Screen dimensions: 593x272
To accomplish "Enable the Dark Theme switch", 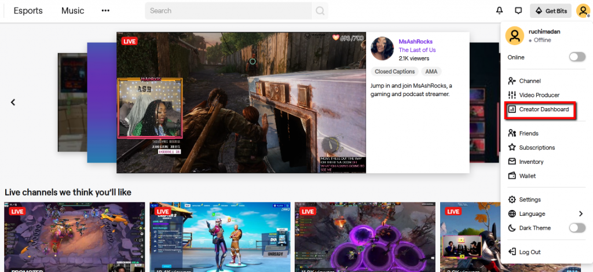I will coord(577,228).
